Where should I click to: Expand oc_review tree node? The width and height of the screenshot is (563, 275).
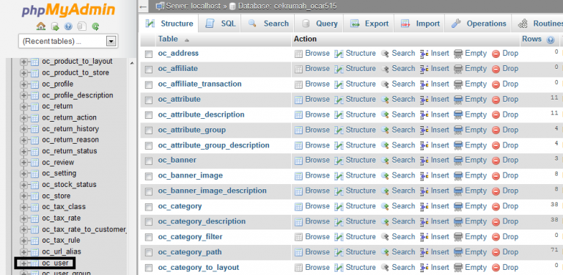tap(24, 163)
